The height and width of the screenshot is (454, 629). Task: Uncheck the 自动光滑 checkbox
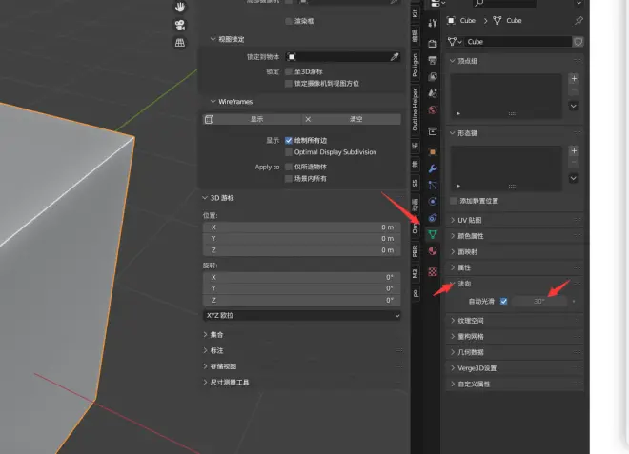[503, 301]
